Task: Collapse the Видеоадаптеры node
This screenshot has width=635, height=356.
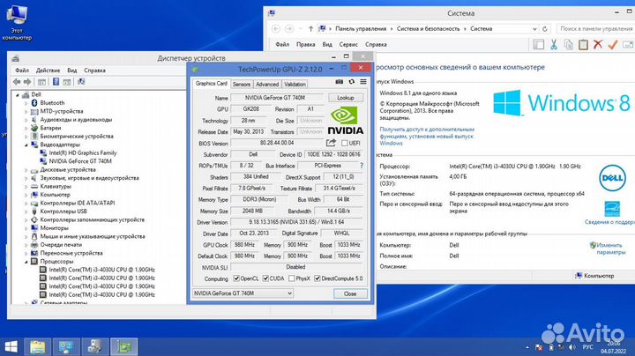Action: click(x=26, y=145)
